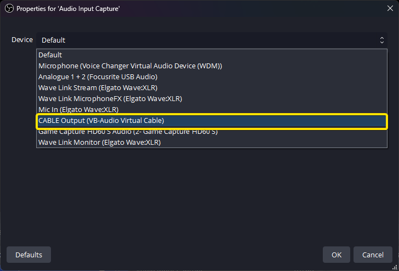Pick Wave Link Monitor (Elgato Wave:XLR)
Screen dimensions: 399x271
(99, 143)
